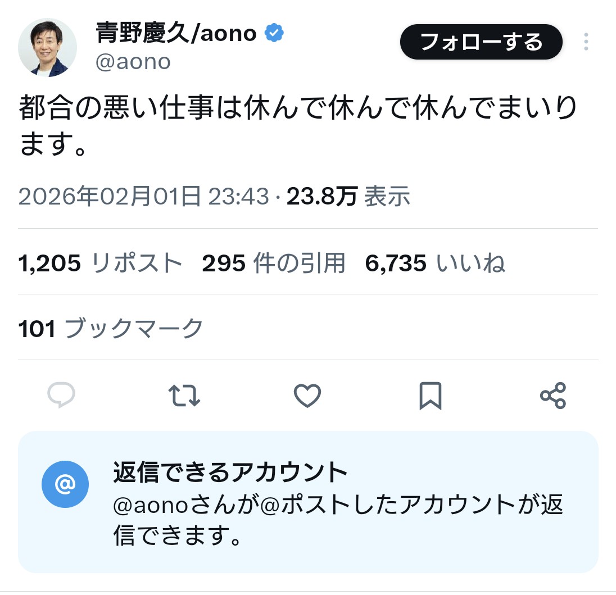The height and width of the screenshot is (595, 616).
Task: Click the @aono username handle
Action: (x=133, y=62)
